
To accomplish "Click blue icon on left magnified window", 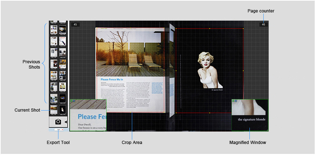I will (x=74, y=101).
